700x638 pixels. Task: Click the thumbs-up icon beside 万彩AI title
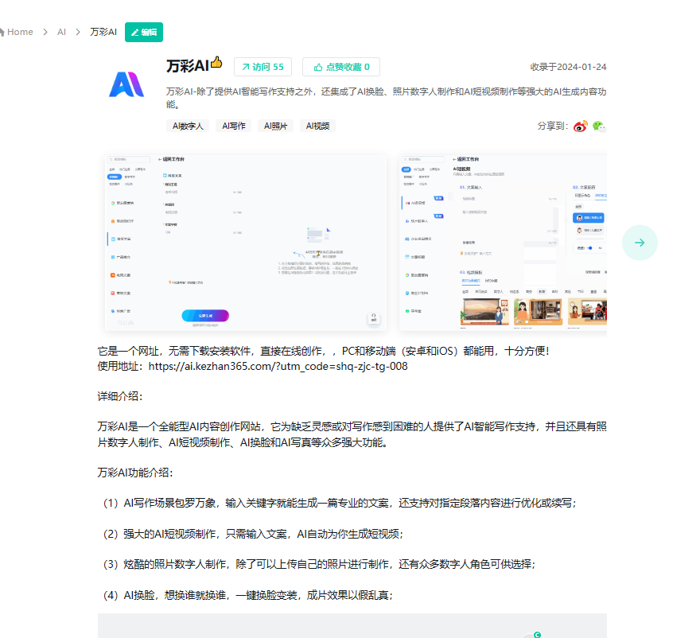point(216,62)
